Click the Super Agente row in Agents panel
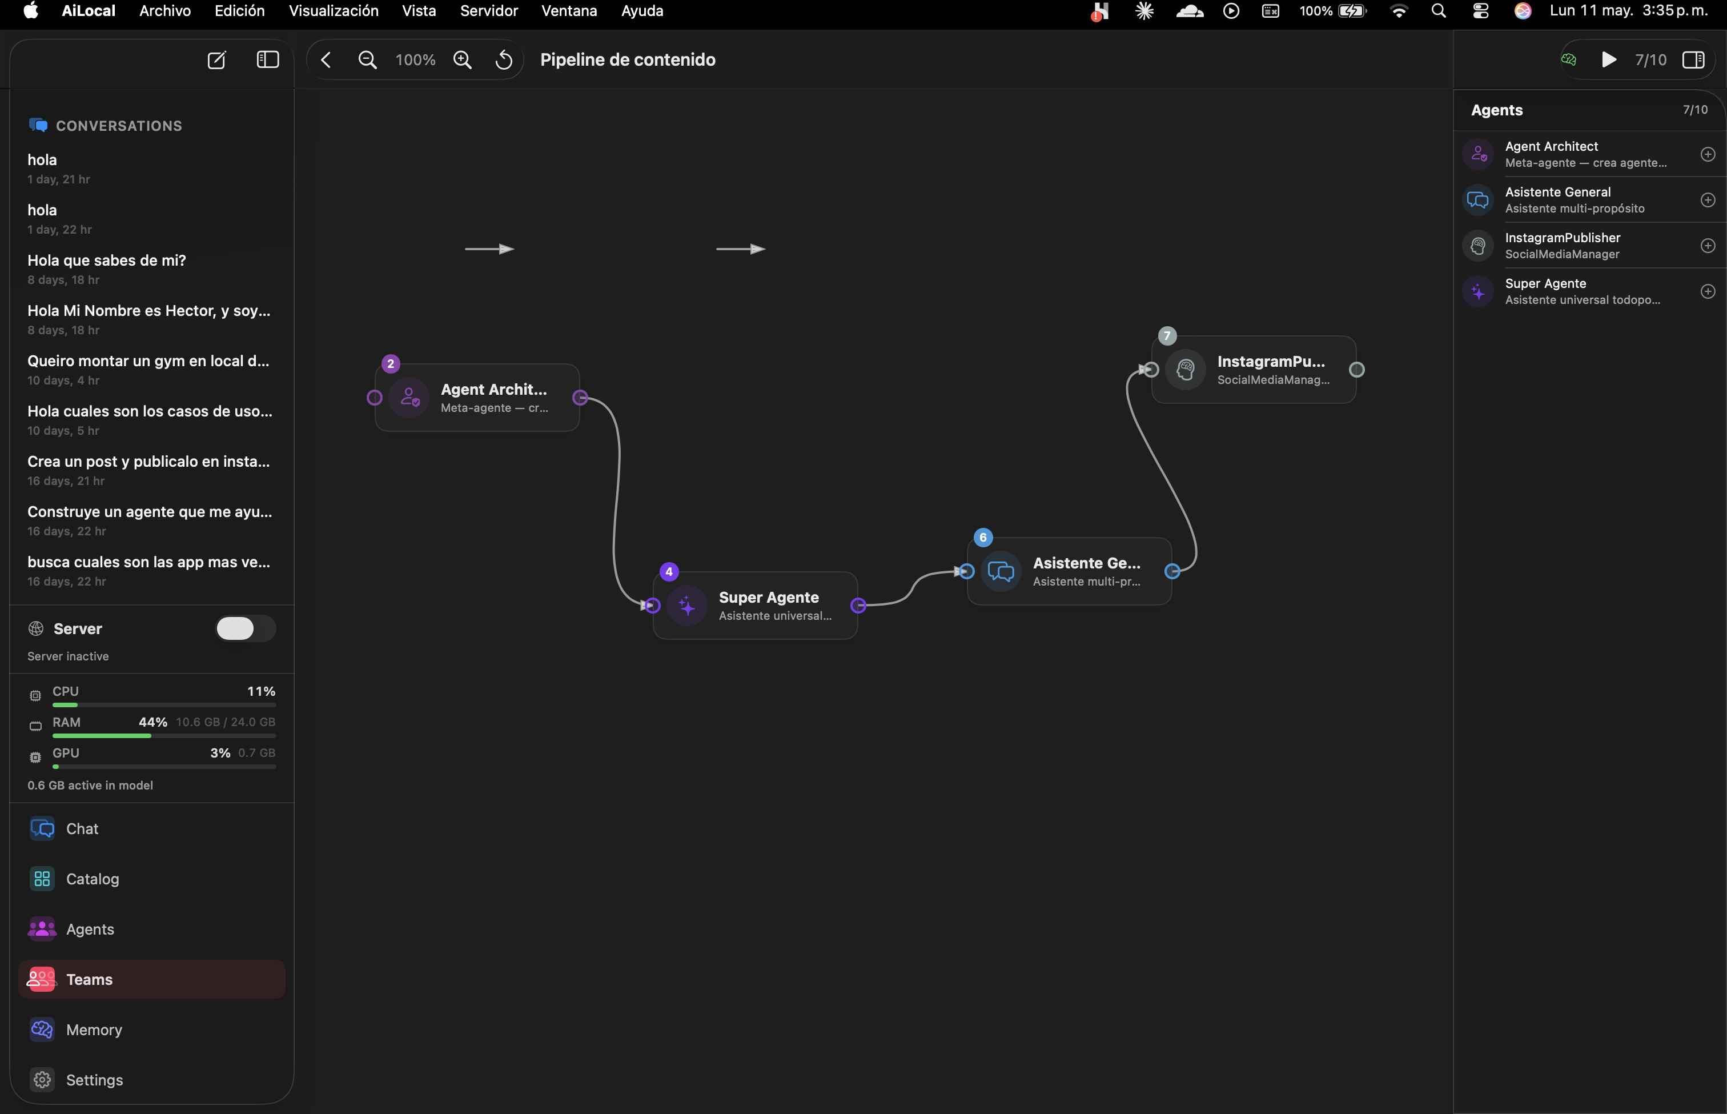 coord(1589,291)
